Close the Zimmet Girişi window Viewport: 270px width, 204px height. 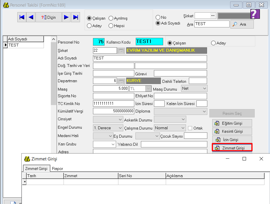(261, 159)
